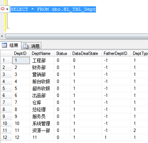Image resolution: width=148 pixels, height=143 pixels.
Task: Click the focused DeptID cell in 工程部 row
Action: point(21,60)
